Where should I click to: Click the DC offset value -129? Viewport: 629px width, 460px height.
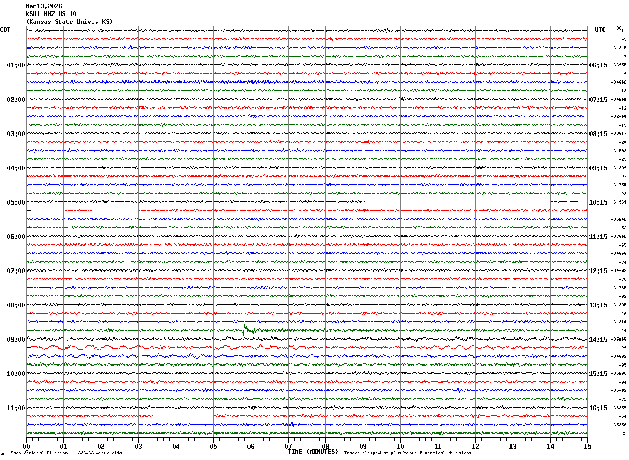tap(621, 348)
